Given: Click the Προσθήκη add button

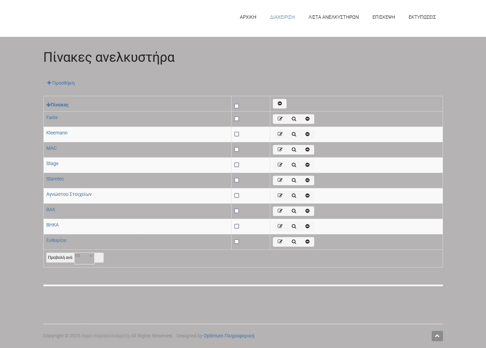Looking at the screenshot, I should coord(60,83).
